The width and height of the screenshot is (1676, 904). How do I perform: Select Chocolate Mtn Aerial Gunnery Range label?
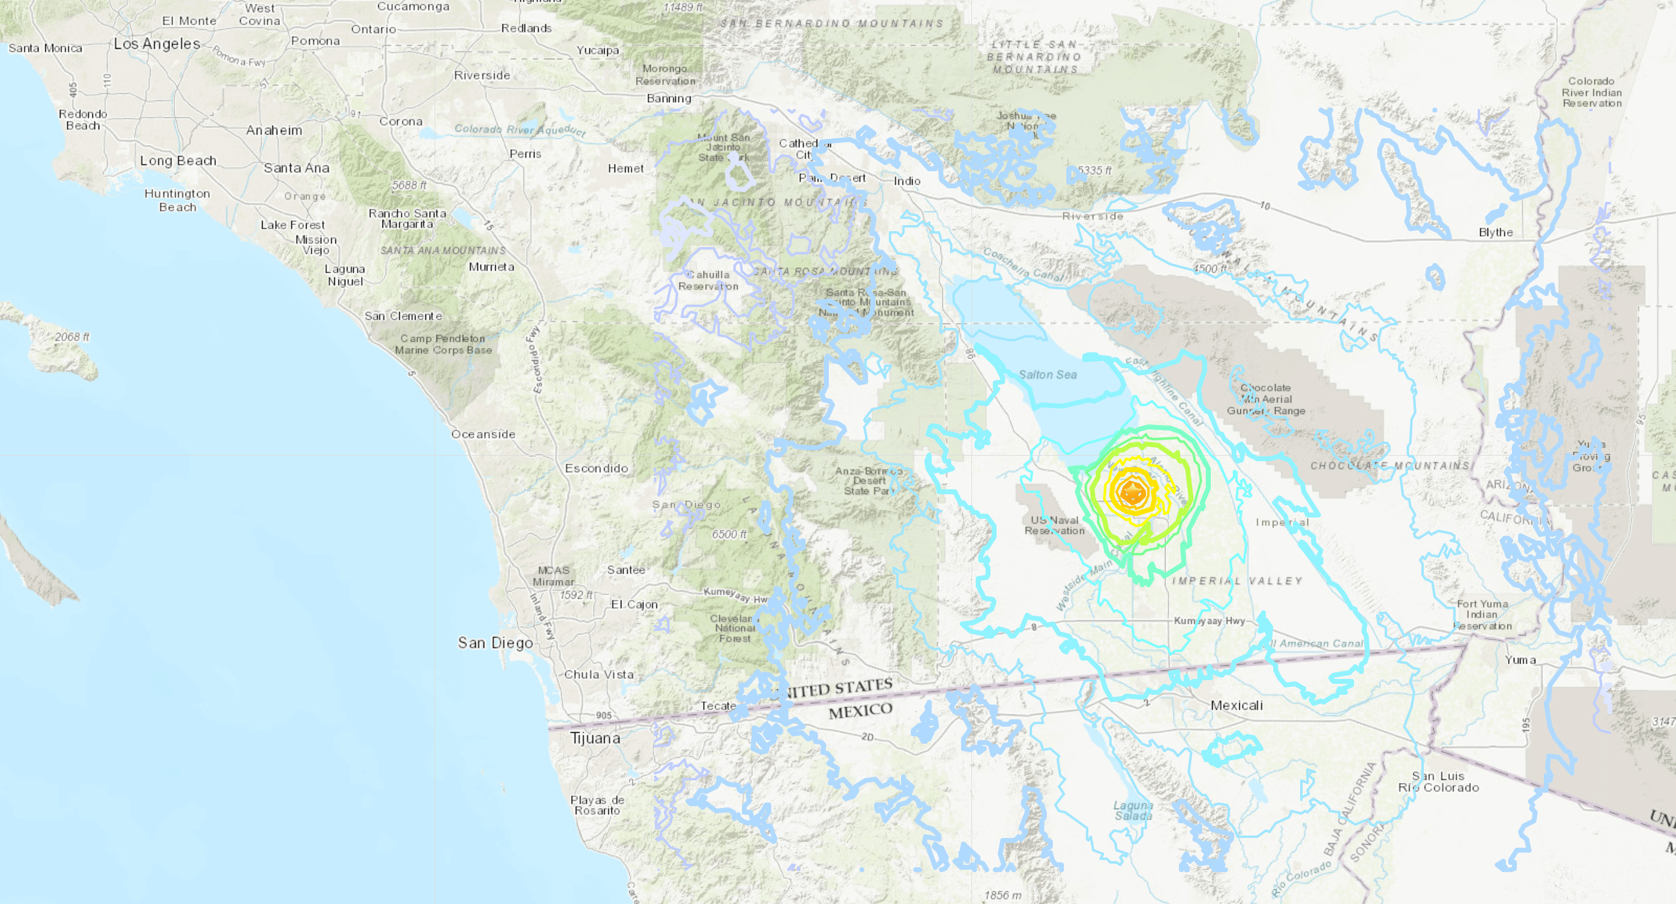pos(1266,399)
